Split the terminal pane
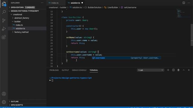The height and width of the screenshot is (108, 193). [x=173, y=70]
